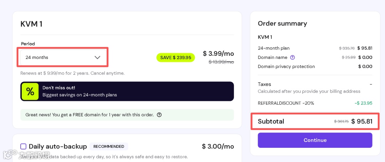This screenshot has height=162, width=385.
Task: Open the Period dropdown showing 24 months
Action: [63, 57]
